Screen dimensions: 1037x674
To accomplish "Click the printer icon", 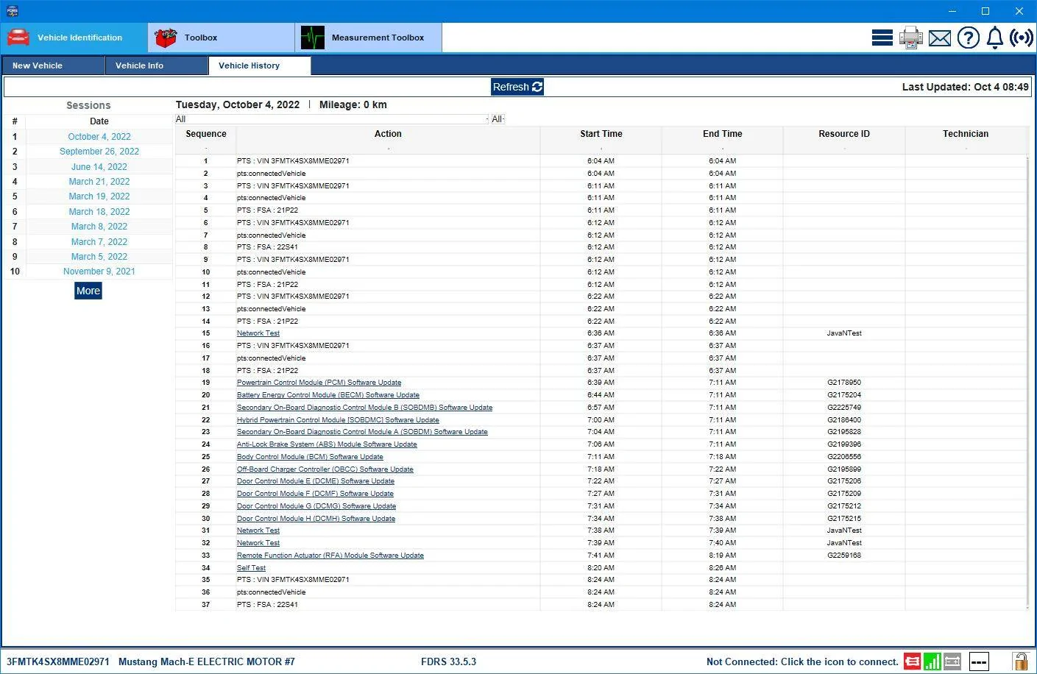I will 910,38.
